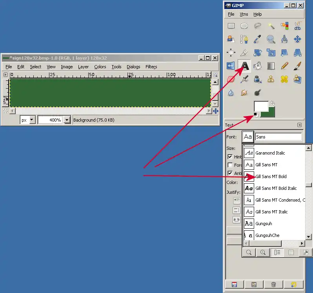
Task: Toggle the Hinting checkbox
Action: [x=230, y=157]
